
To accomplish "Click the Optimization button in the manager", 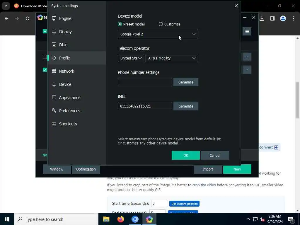I will pos(86,169).
